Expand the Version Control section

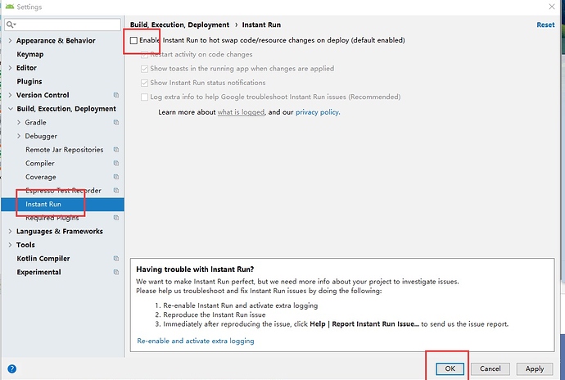10,95
